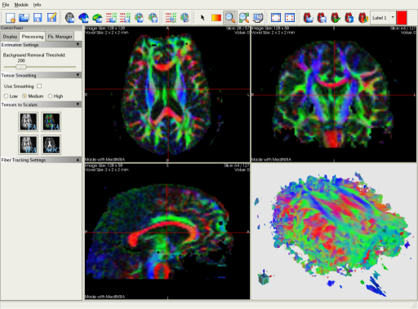Open the Label 1 dropdown
The height and width of the screenshot is (309, 418).
point(393,18)
